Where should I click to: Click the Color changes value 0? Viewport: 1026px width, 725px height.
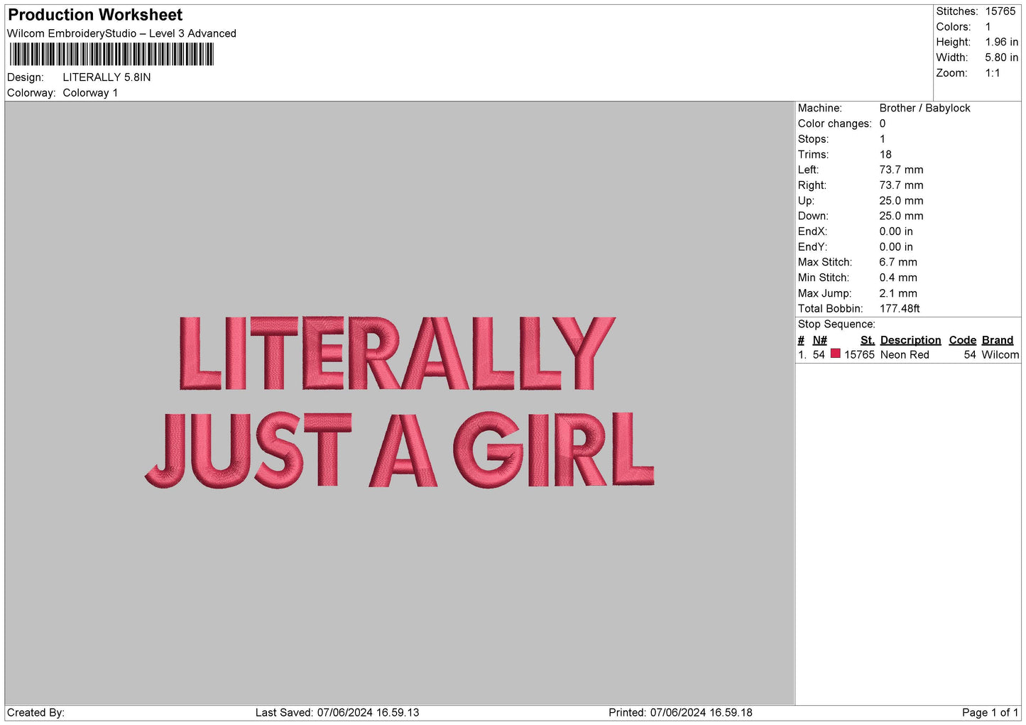[883, 124]
